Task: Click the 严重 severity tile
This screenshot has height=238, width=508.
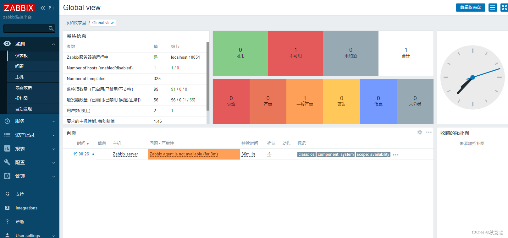Action: (268, 101)
